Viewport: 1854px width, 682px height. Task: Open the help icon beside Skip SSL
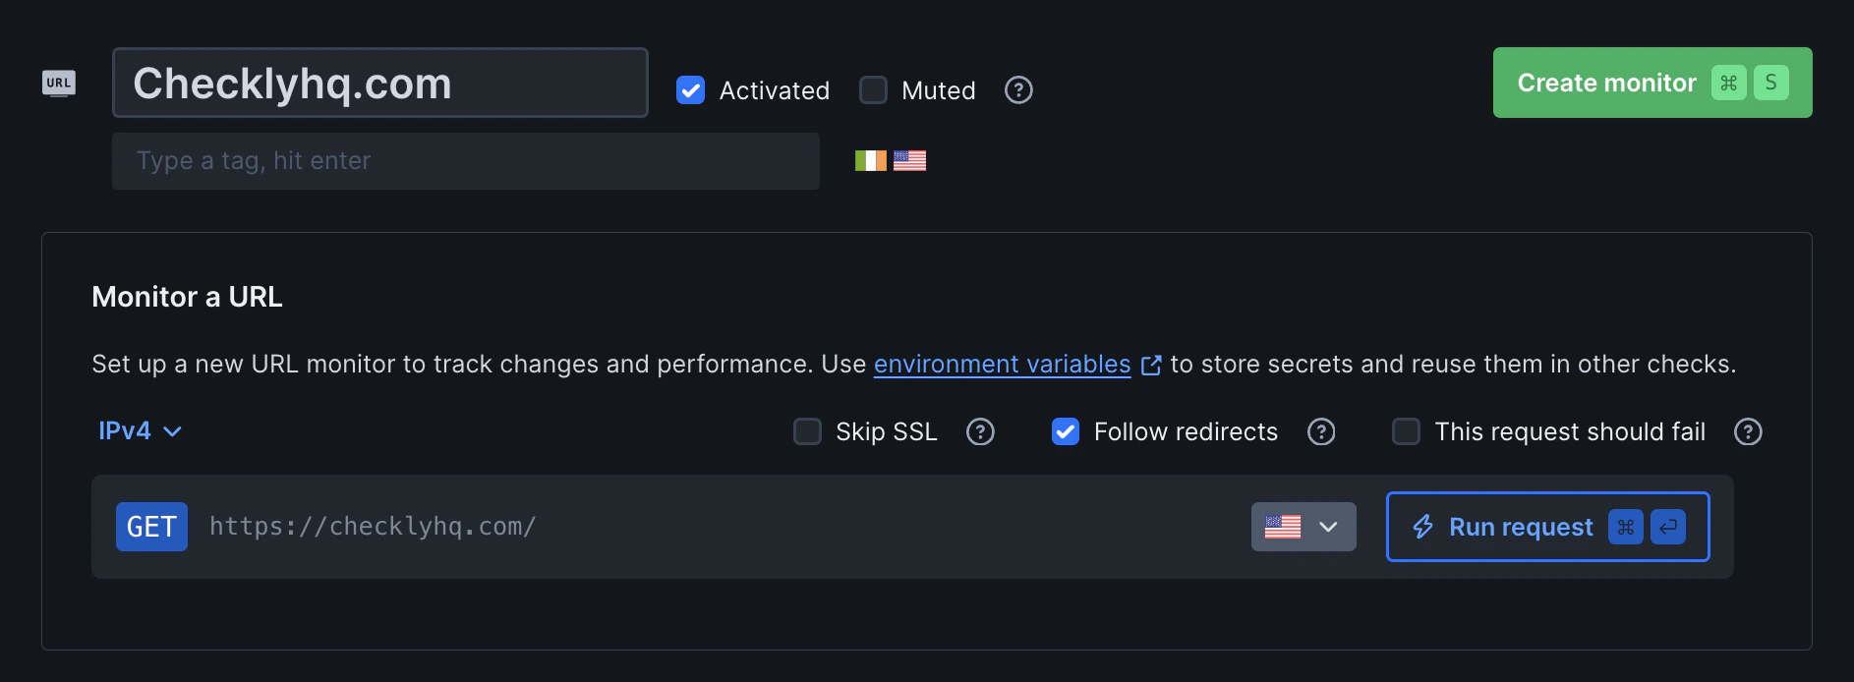click(980, 431)
